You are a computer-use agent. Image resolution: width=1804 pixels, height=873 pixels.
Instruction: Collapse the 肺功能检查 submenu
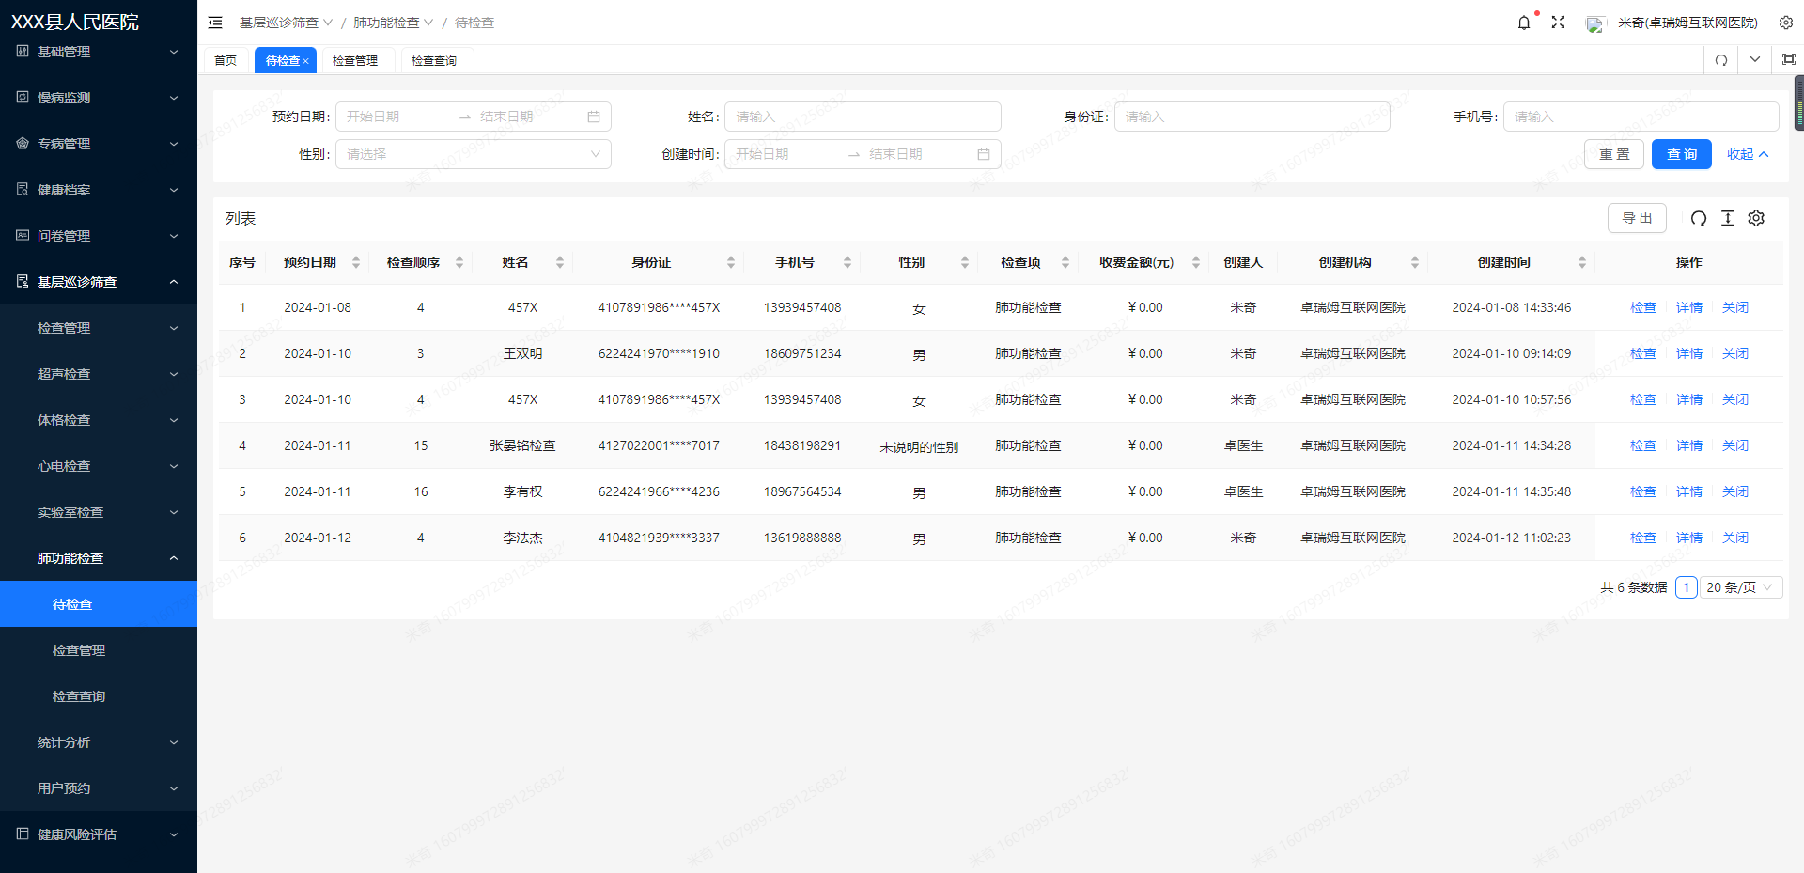99,557
